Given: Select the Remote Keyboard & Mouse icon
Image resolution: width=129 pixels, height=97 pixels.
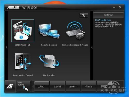Looking at the screenshot, I should pyautogui.click(x=75, y=31).
